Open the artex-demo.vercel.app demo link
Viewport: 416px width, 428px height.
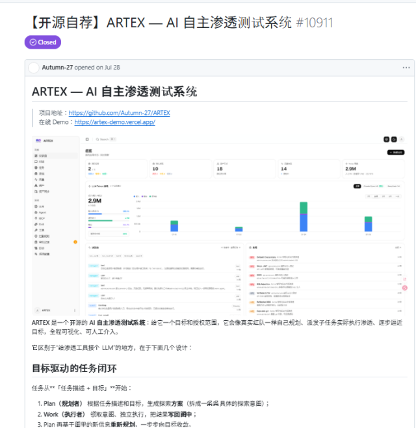point(114,122)
